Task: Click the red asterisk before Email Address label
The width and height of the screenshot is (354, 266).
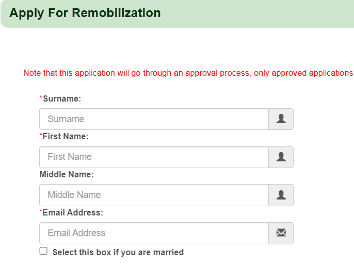Action: tap(41, 212)
